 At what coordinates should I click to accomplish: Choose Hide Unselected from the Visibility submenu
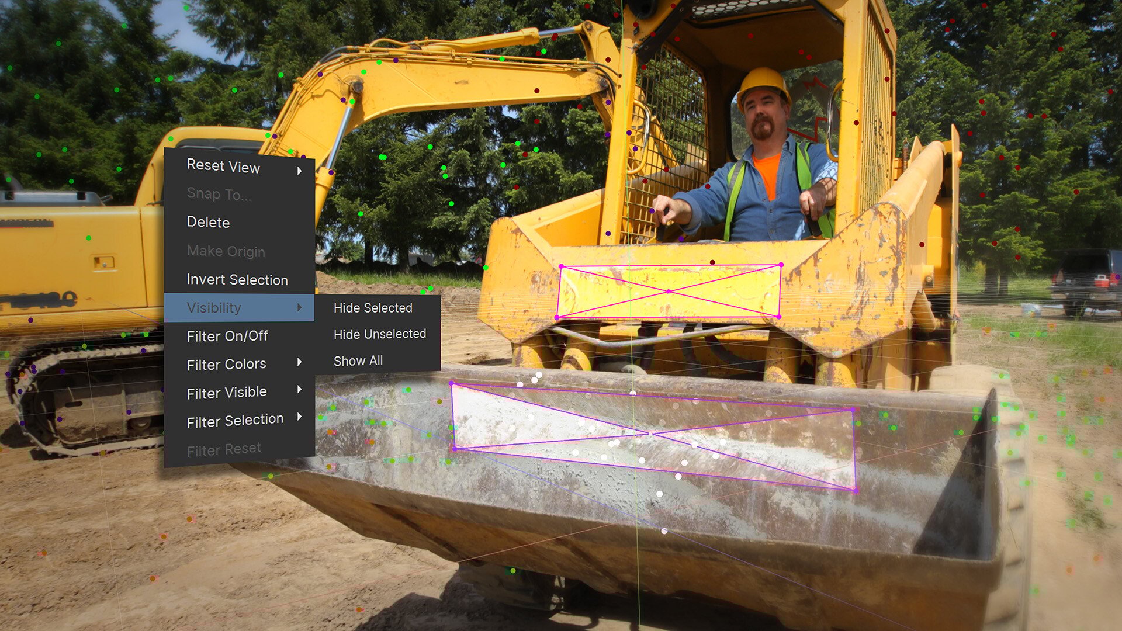click(x=379, y=334)
